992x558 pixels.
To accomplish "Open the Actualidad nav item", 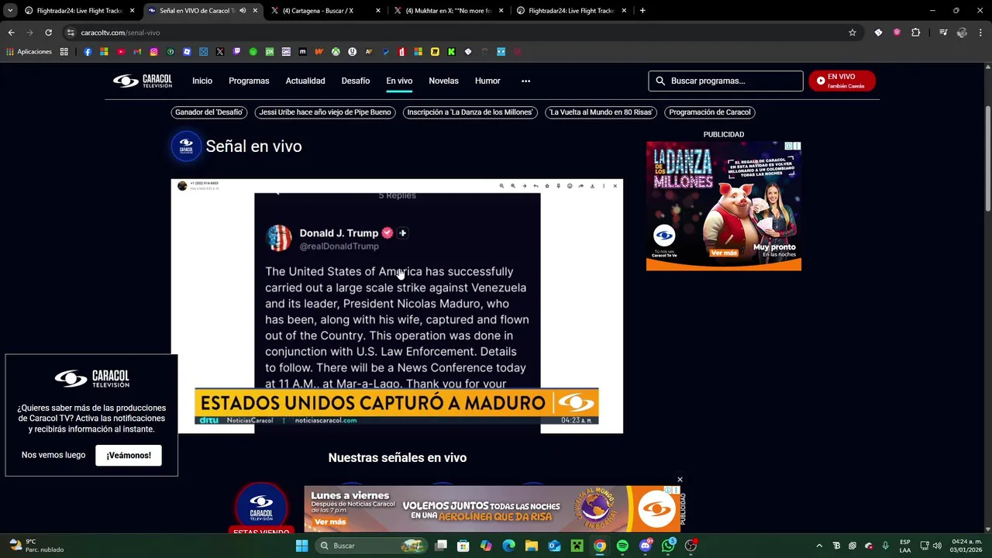I will coord(305,81).
